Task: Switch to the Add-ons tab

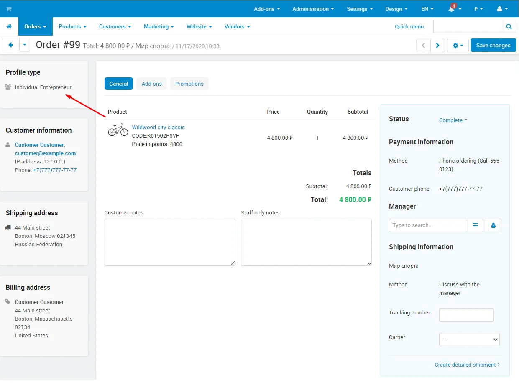Action: coord(151,84)
